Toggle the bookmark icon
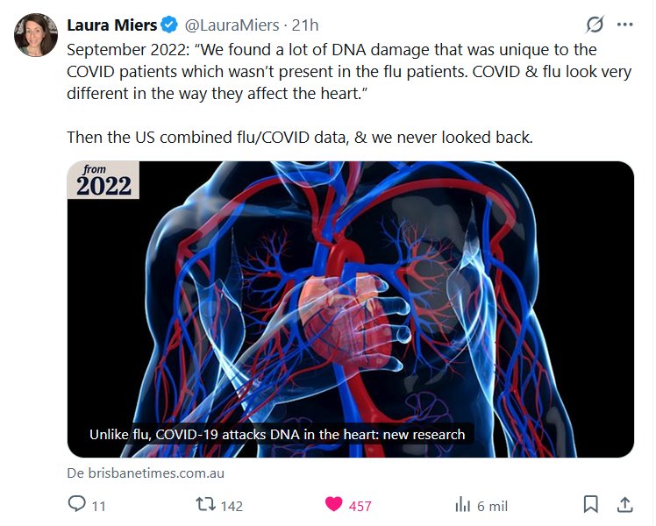This screenshot has height=526, width=656. point(591,504)
